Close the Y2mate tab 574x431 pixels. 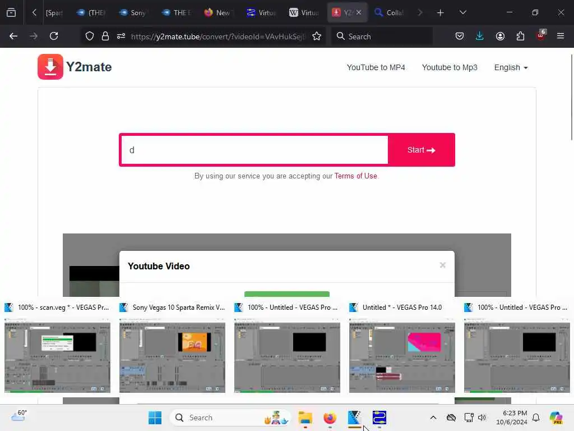[x=359, y=12]
